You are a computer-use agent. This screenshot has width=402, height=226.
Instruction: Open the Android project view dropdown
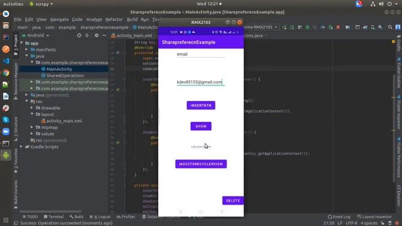35,35
